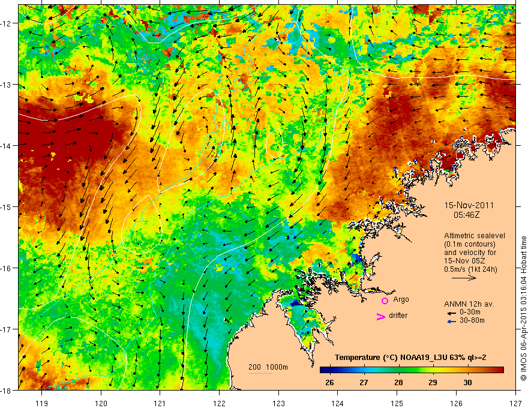The height and width of the screenshot is (408, 528).
Task: Click the longitude axis label '127'
Action: (x=515, y=403)
